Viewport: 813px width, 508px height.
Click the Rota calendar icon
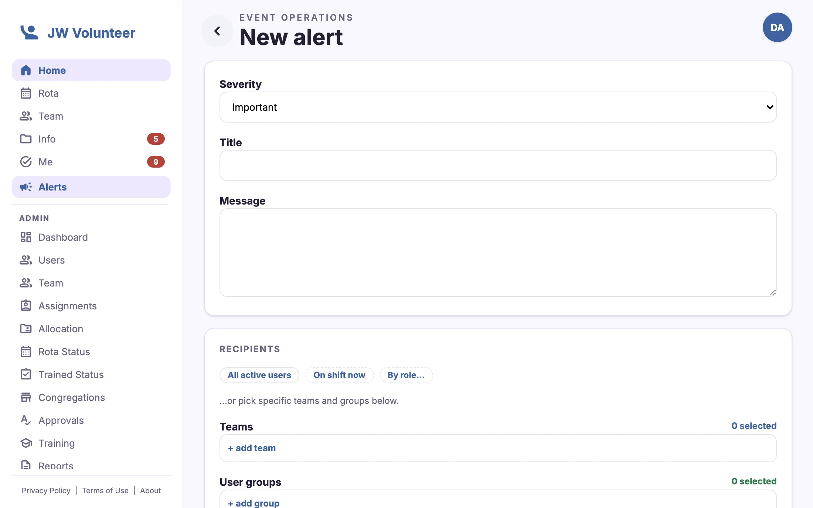(26, 93)
